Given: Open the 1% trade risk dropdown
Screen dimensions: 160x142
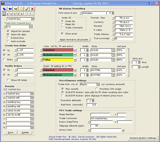Looking at the screenshot, I should pyautogui.click(x=31, y=27).
